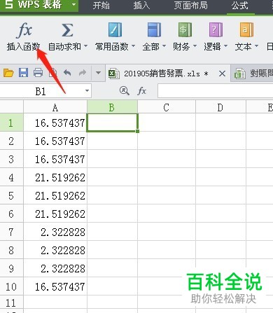Click the formula bar input field
The width and height of the screenshot is (273, 313).
tap(215, 91)
